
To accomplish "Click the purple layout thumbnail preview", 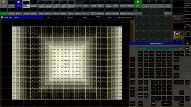I will [x=178, y=19].
